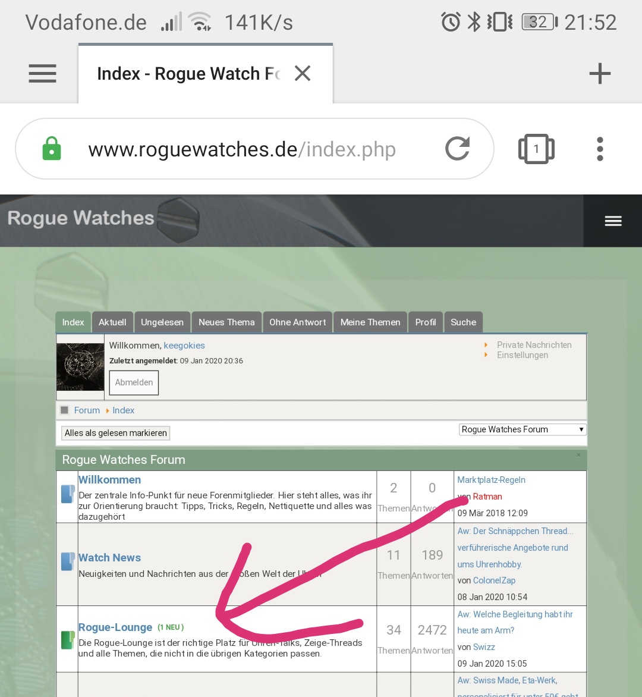The width and height of the screenshot is (642, 697).
Task: Expand the Rogue Watches Forum dropdown
Action: [523, 429]
